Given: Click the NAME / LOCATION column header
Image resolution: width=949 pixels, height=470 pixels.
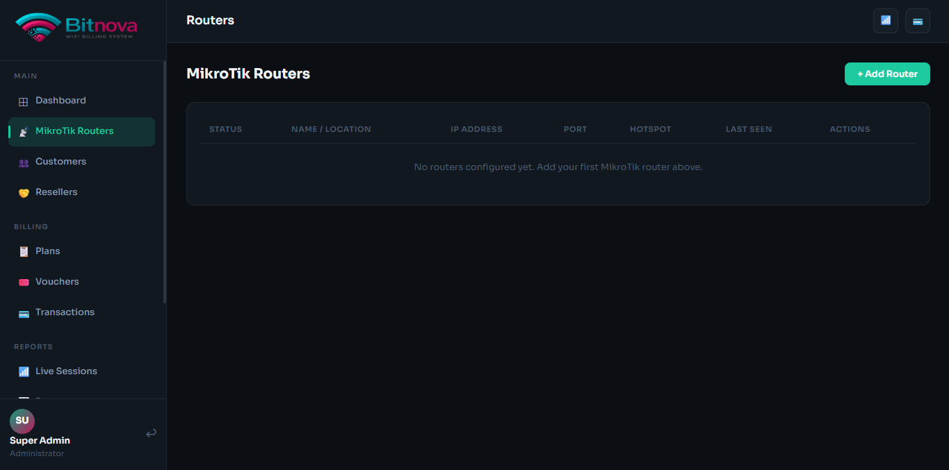Looking at the screenshot, I should [331, 129].
